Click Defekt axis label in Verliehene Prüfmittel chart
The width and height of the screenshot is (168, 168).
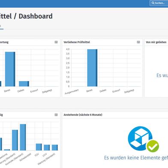(103, 91)
